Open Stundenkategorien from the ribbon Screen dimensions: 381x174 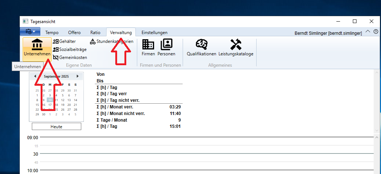[x=93, y=41]
